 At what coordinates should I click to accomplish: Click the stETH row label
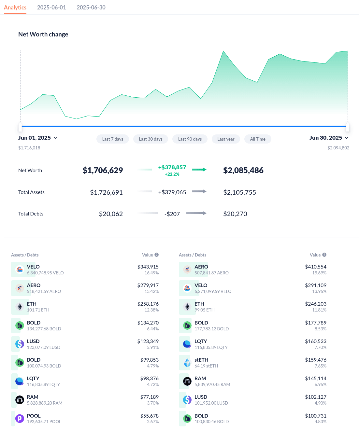pyautogui.click(x=201, y=360)
